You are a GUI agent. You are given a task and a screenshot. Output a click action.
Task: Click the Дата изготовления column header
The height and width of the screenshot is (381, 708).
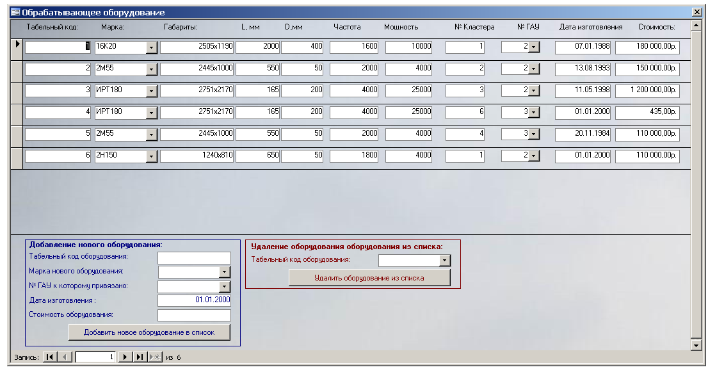(x=591, y=27)
